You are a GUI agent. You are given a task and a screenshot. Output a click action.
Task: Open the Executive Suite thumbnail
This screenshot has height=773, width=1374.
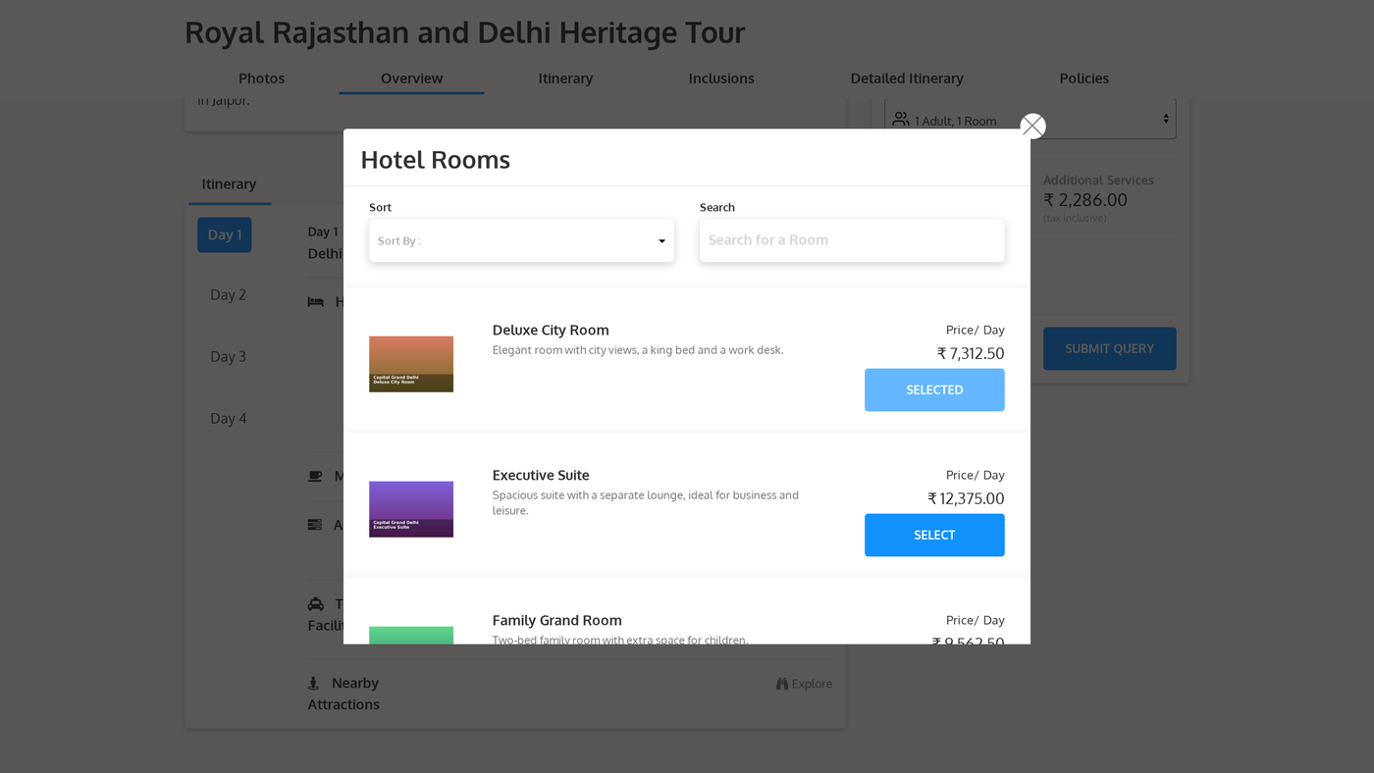[x=411, y=509]
